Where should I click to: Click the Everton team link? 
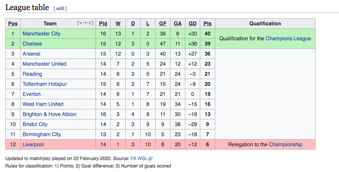tap(32, 94)
